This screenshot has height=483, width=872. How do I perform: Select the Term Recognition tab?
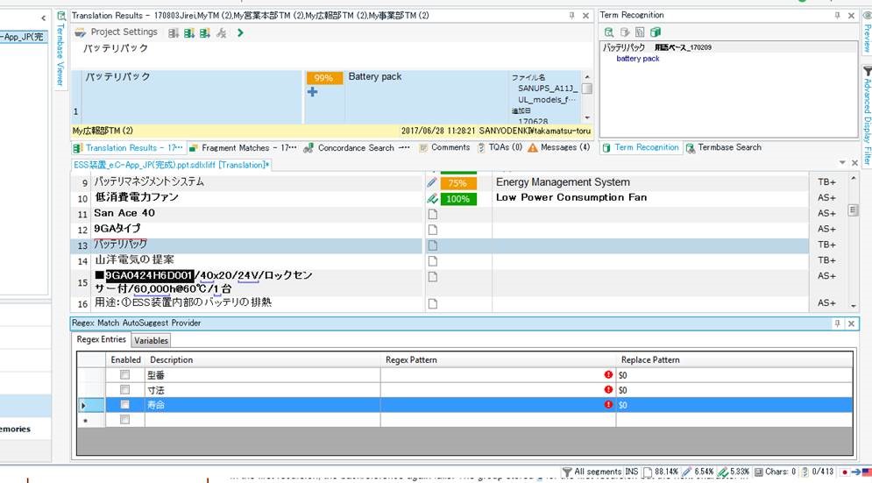(x=641, y=147)
